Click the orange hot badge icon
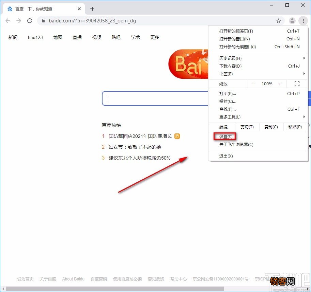Screen dimensions: 311x292 point(177,136)
